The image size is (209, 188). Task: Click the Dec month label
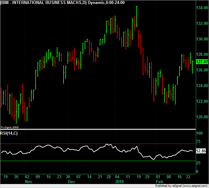[72, 182]
